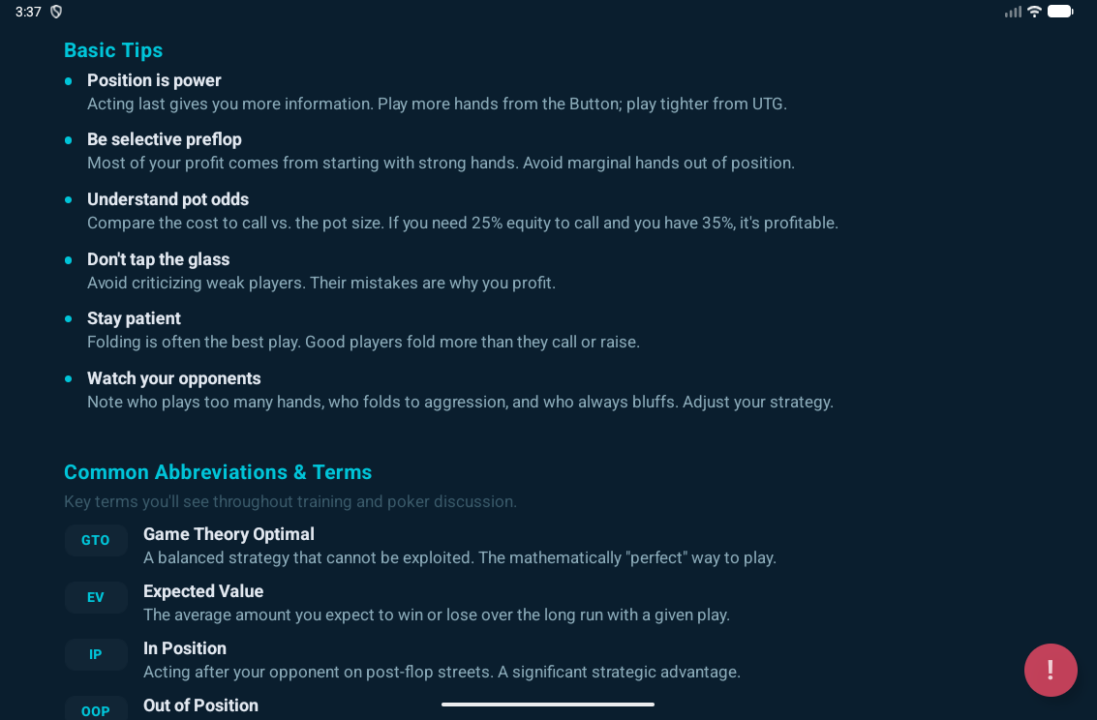The image size is (1097, 720).
Task: Tap the red exclamation report button
Action: (x=1051, y=670)
